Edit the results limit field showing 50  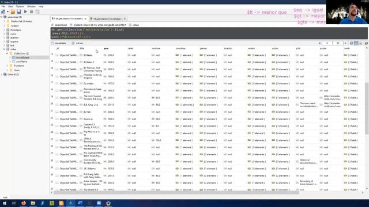(x=338, y=43)
